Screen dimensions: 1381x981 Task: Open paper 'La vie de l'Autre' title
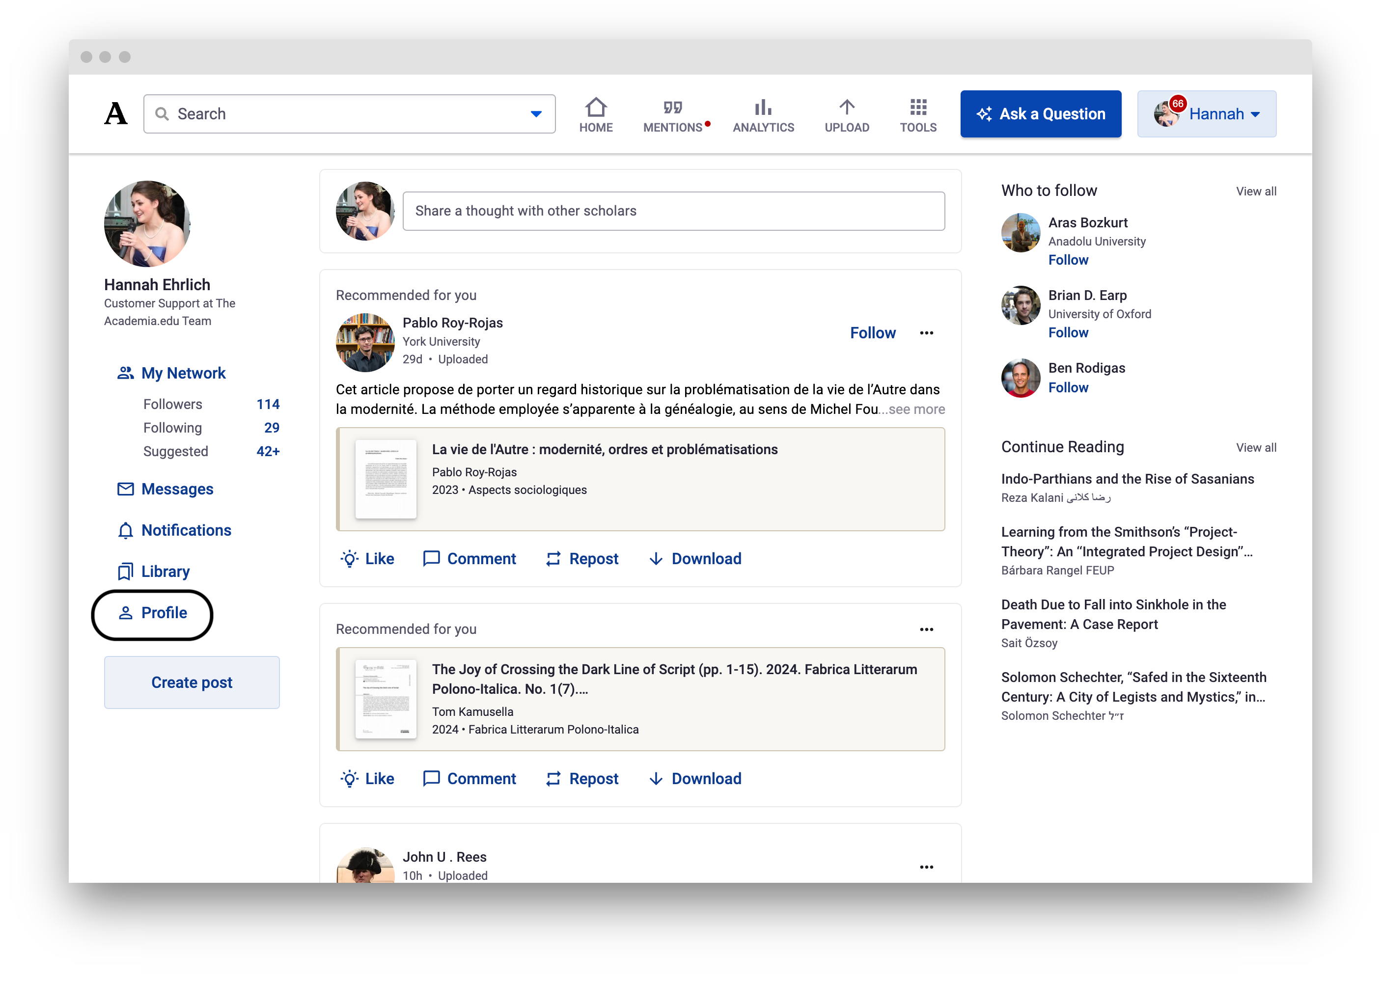coord(604,449)
